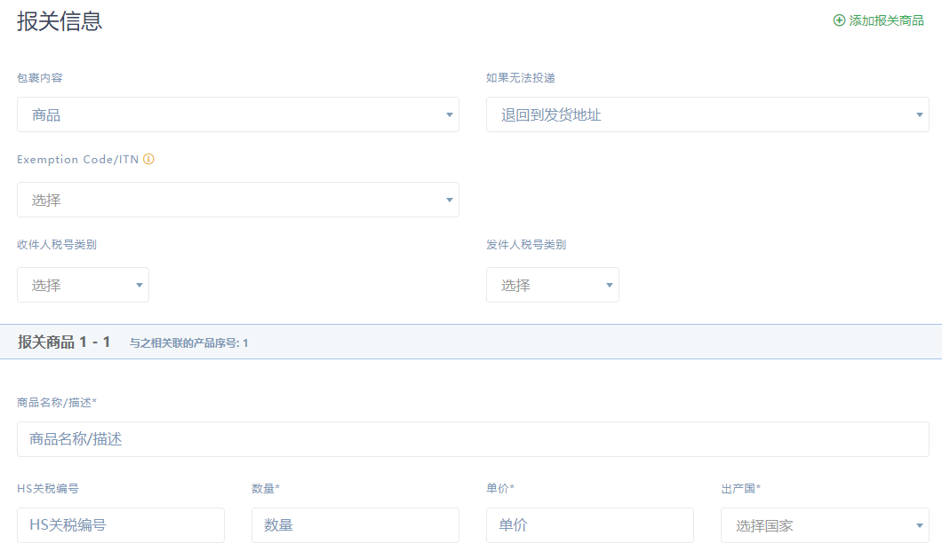Click the Exemption Code/ITN label
This screenshot has width=942, height=559.
[x=77, y=159]
